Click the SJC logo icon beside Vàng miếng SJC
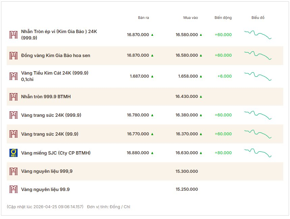 click(13, 153)
